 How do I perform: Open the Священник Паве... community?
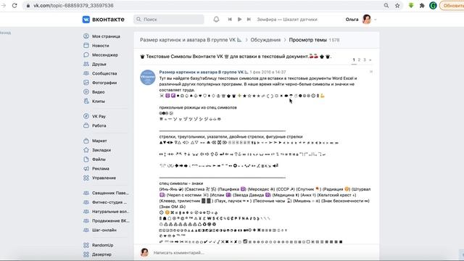pos(110,193)
